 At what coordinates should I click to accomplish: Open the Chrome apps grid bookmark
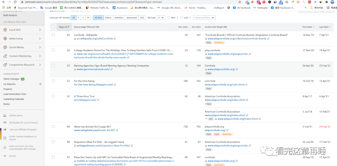[x=4, y=7]
